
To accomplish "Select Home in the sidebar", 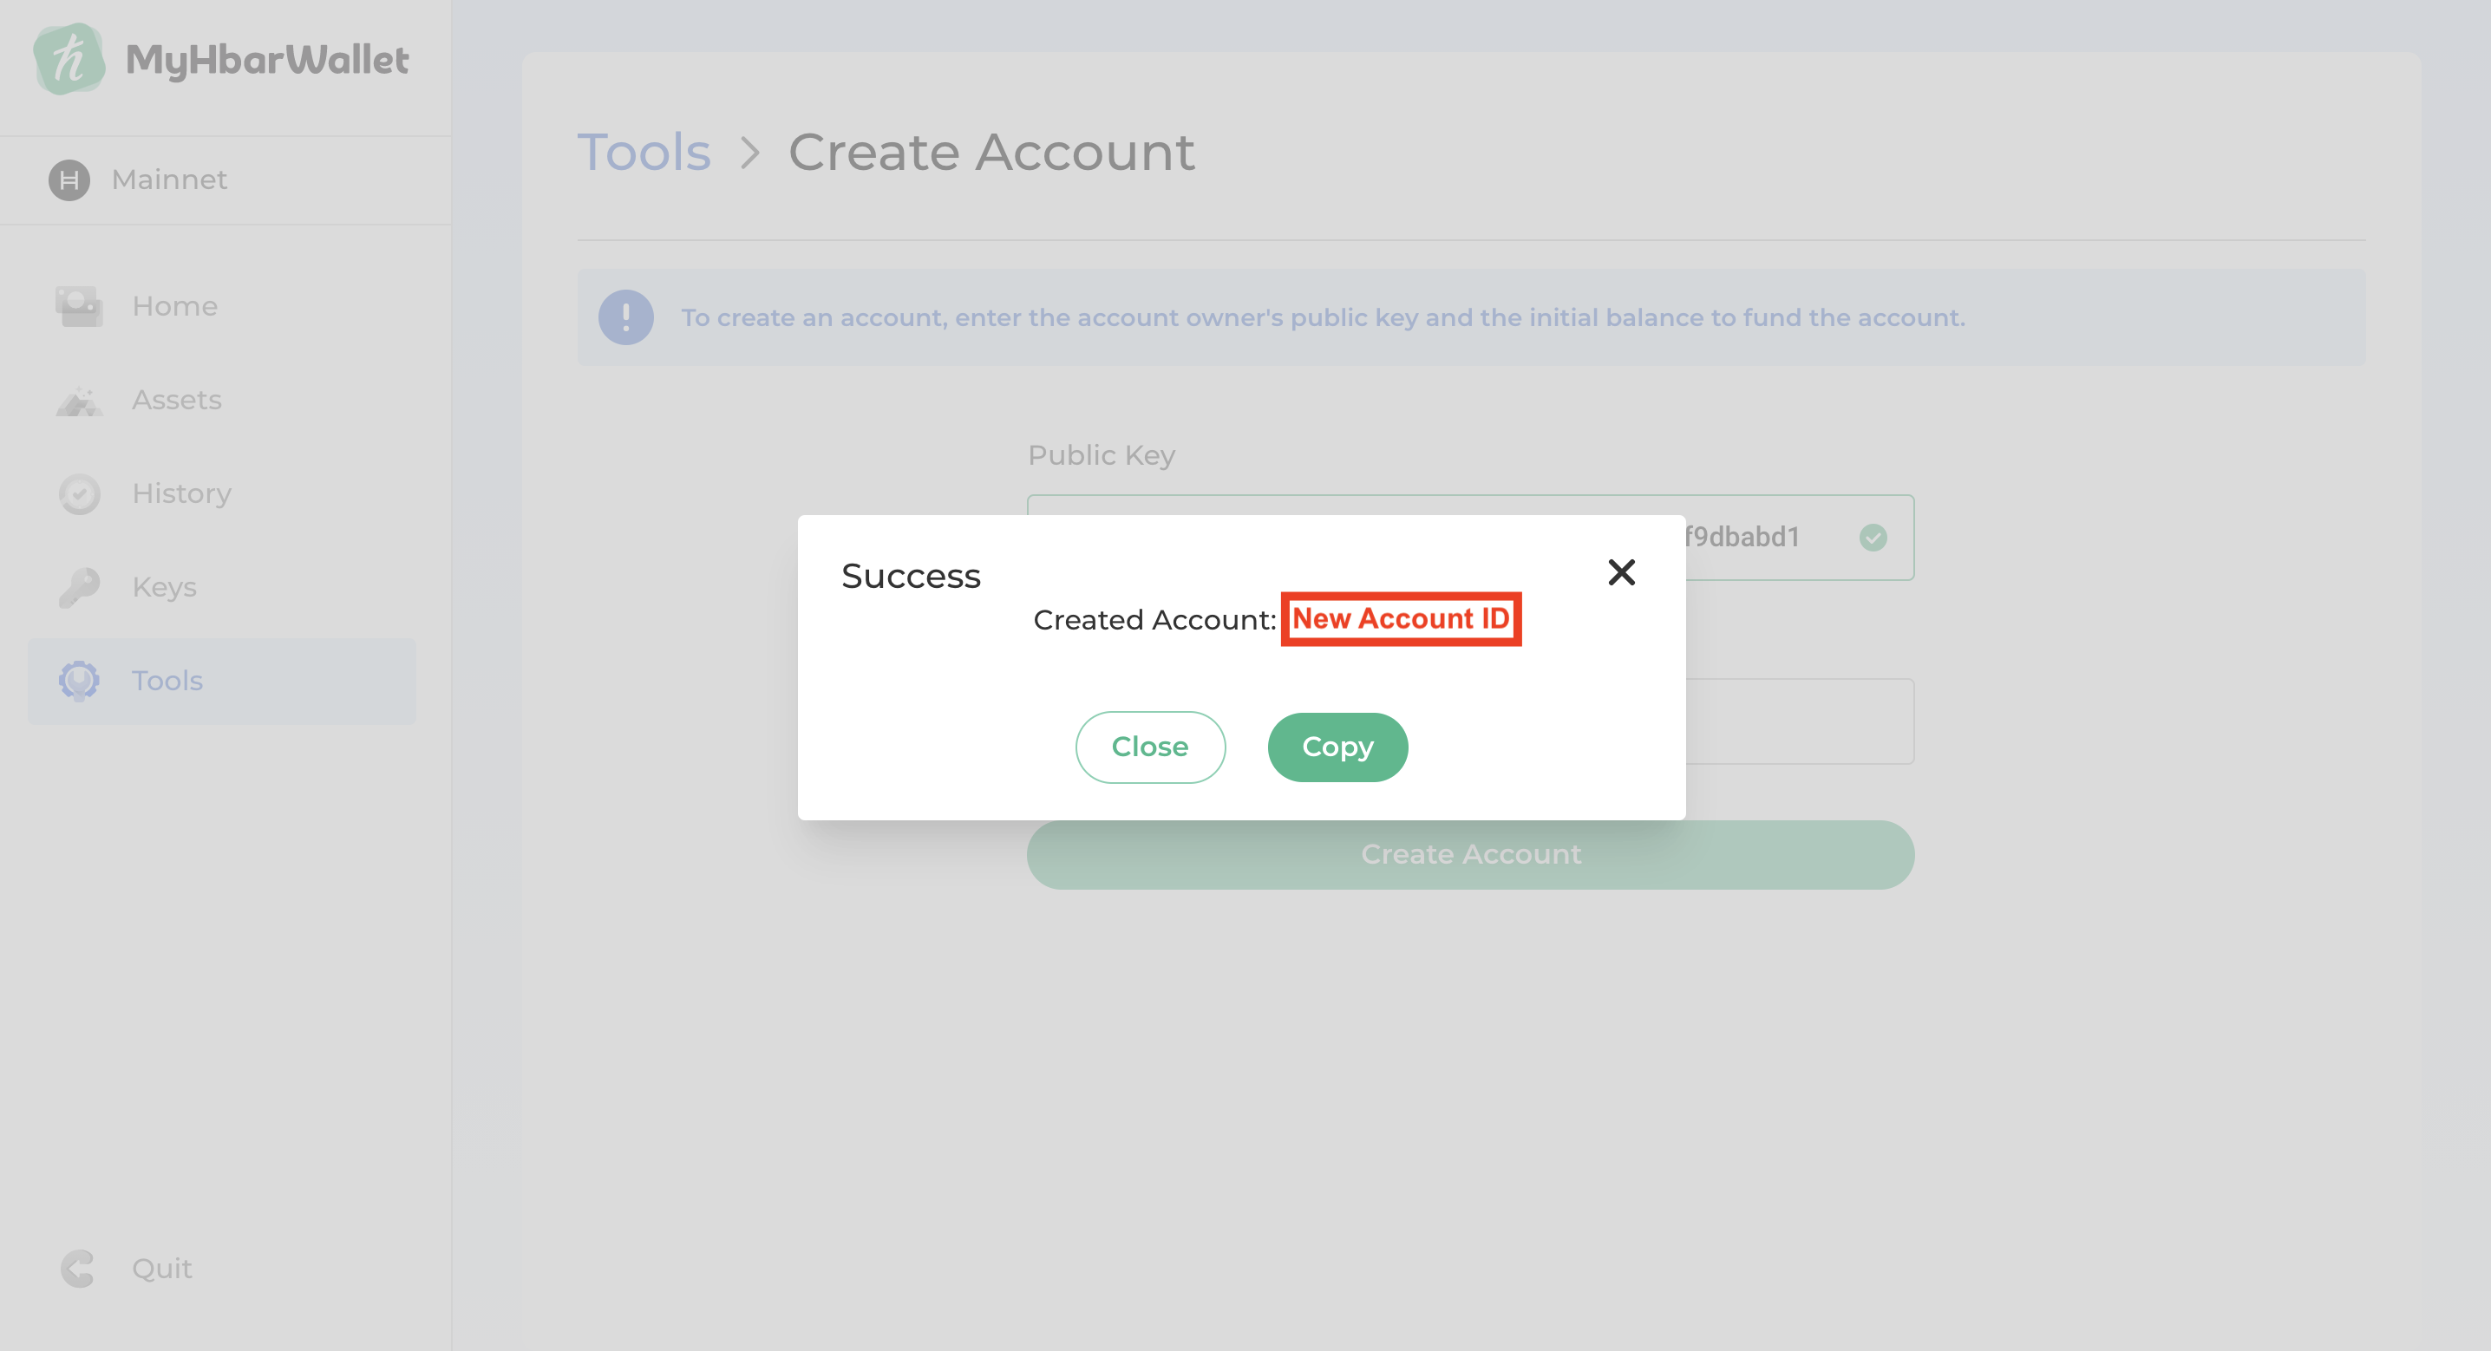I will (x=174, y=305).
